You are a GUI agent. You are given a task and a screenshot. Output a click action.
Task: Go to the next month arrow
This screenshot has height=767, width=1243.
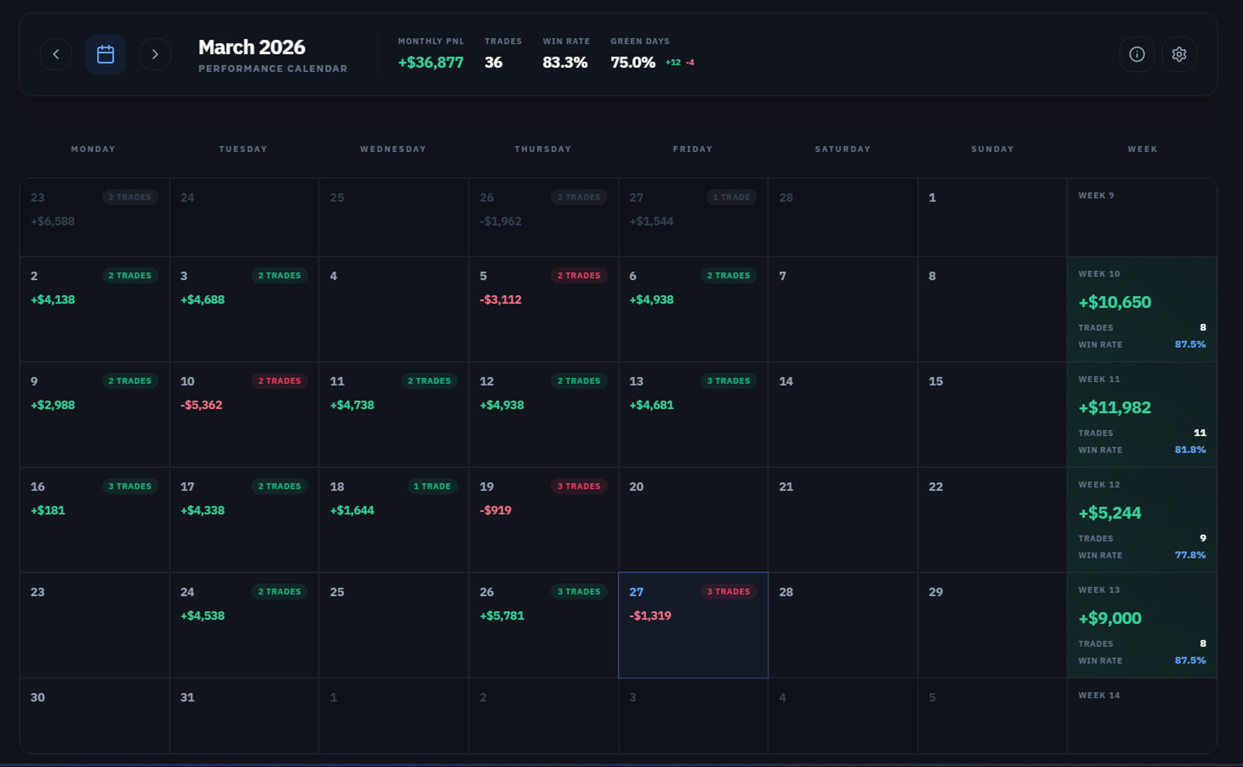pyautogui.click(x=155, y=54)
